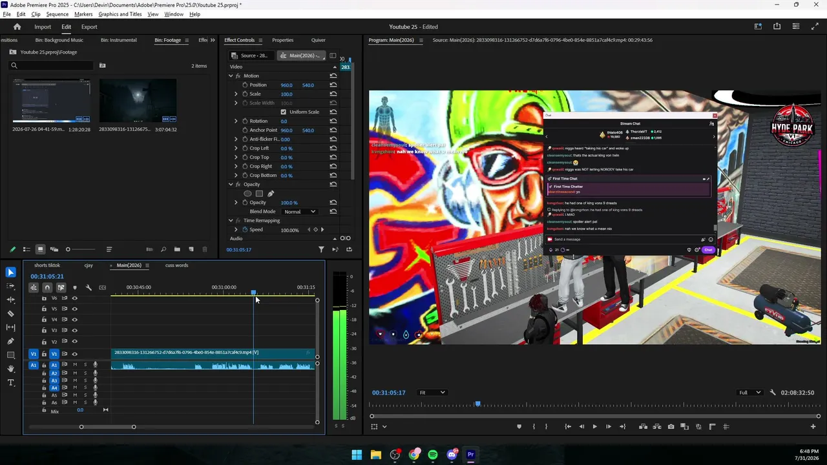Viewport: 827px width, 465px height.
Task: Step forward one frame
Action: pyautogui.click(x=608, y=426)
